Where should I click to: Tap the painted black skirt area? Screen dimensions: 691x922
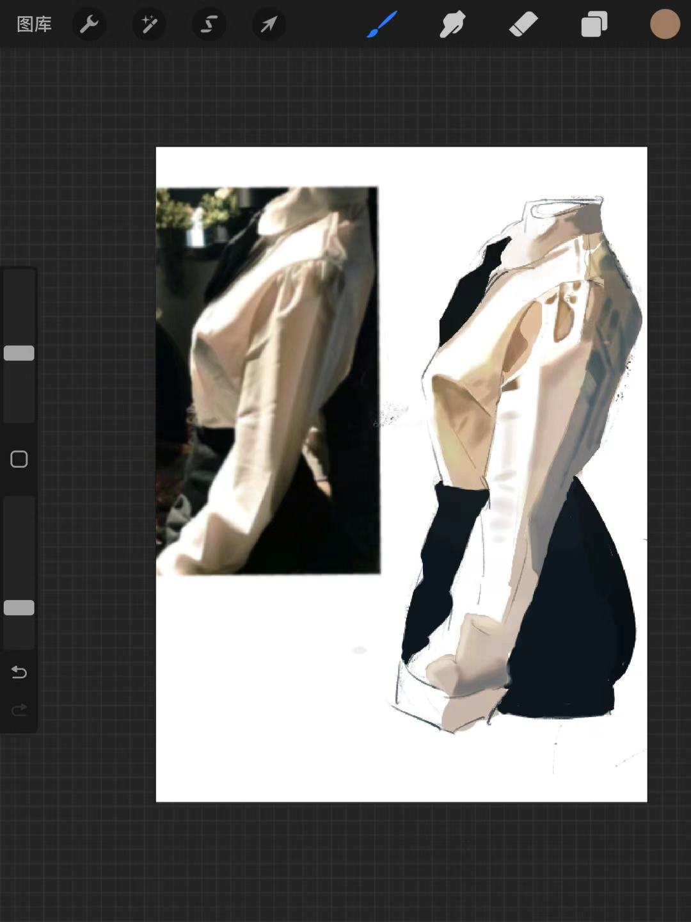576,615
